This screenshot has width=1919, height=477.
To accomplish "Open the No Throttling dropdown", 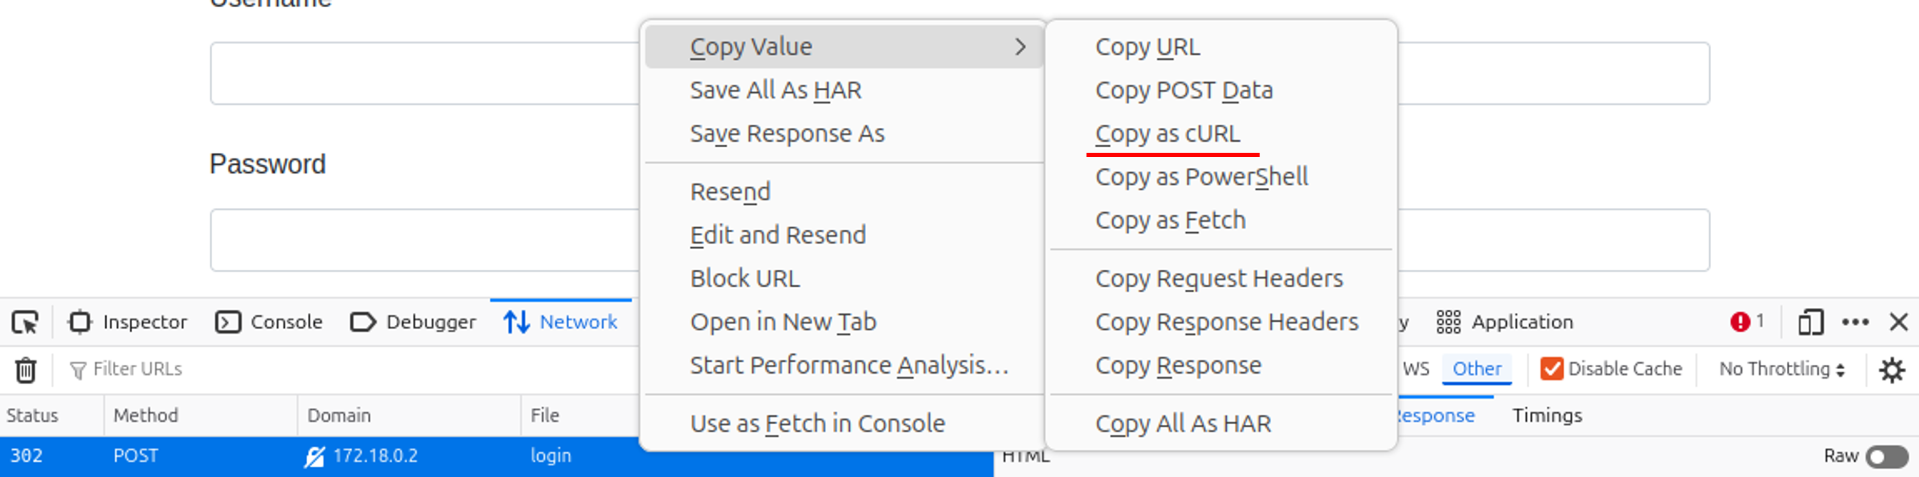I will pyautogui.click(x=1781, y=369).
